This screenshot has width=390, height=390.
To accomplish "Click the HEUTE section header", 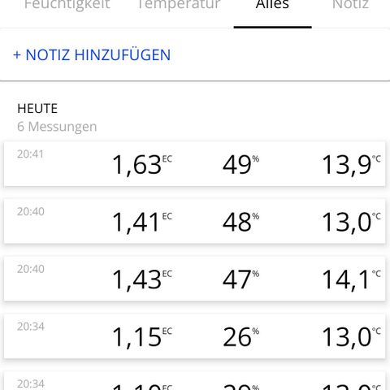I will coord(37,109).
